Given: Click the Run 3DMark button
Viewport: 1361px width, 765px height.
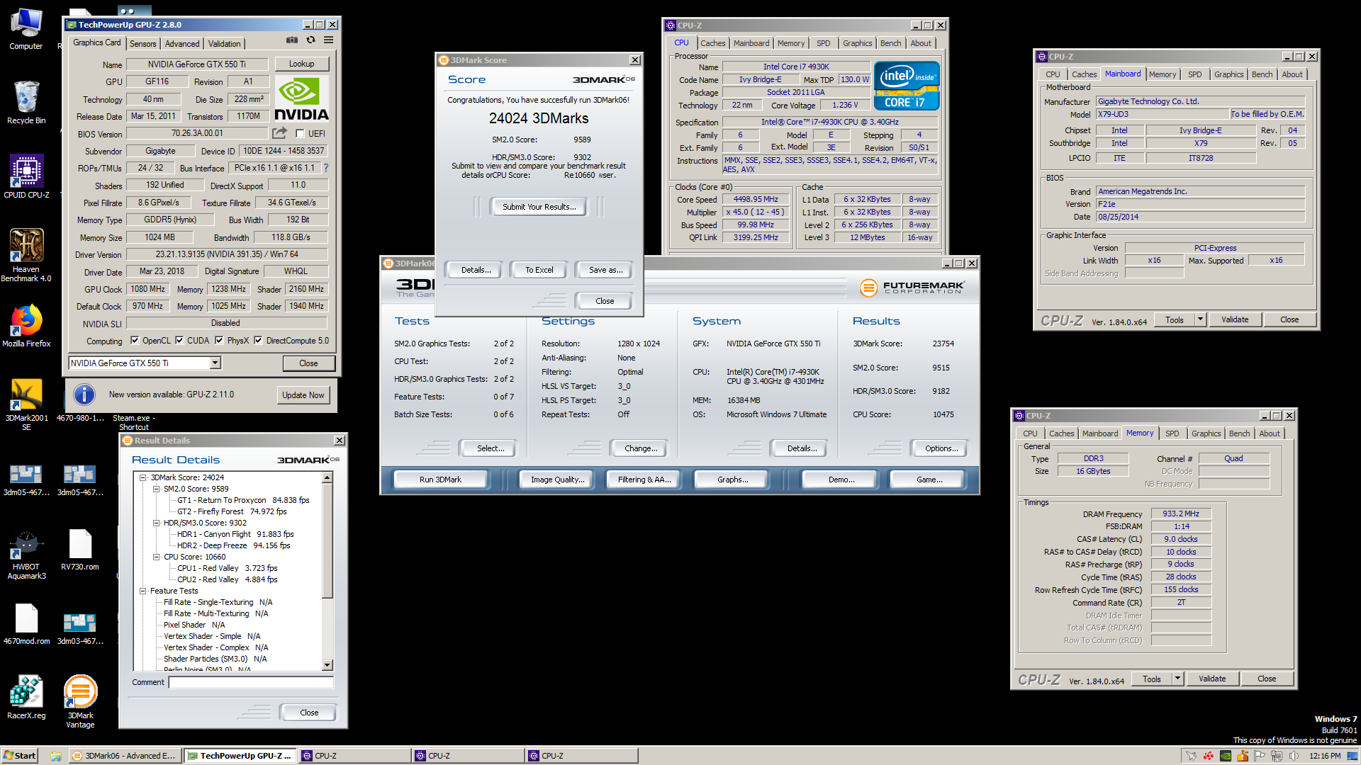Looking at the screenshot, I should pyautogui.click(x=440, y=480).
